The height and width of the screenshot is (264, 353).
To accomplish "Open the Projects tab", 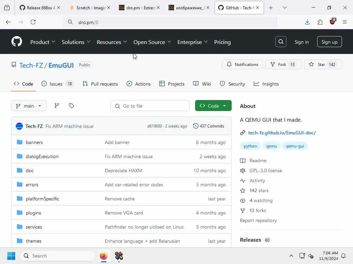I will (x=172, y=84).
